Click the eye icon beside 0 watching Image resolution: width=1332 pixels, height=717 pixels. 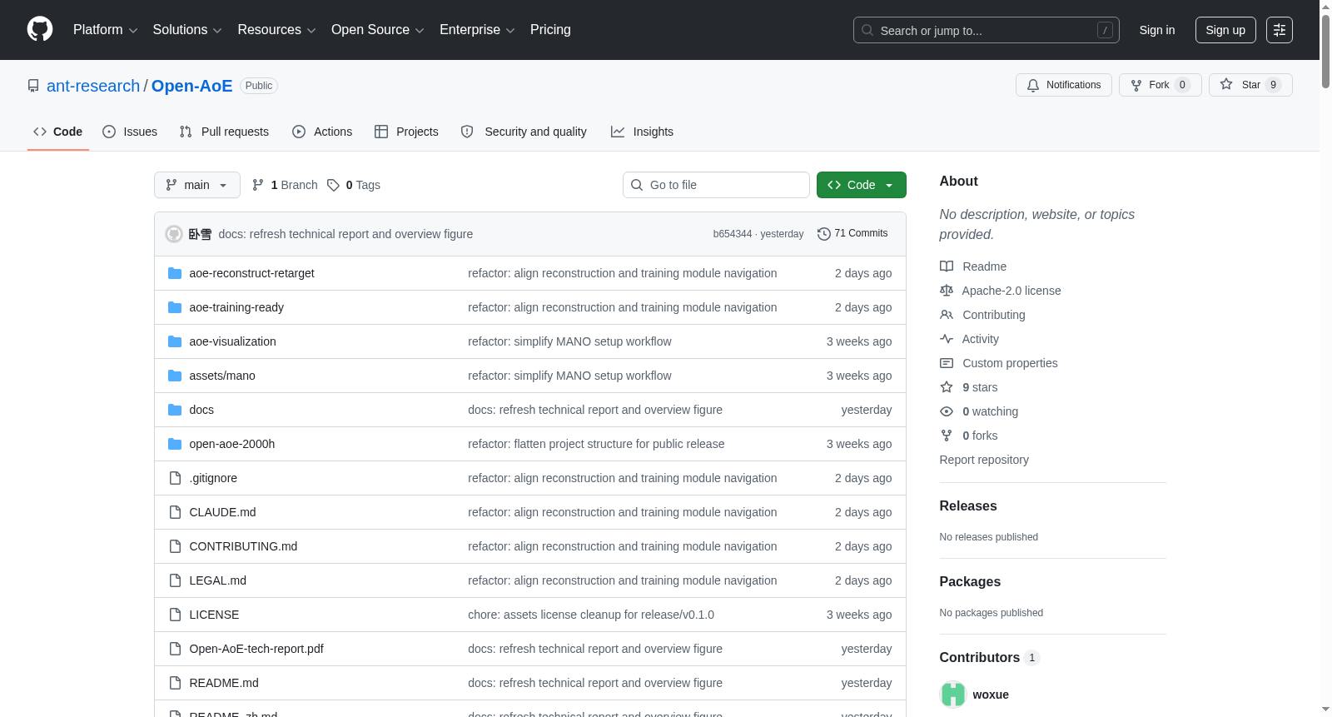(947, 411)
